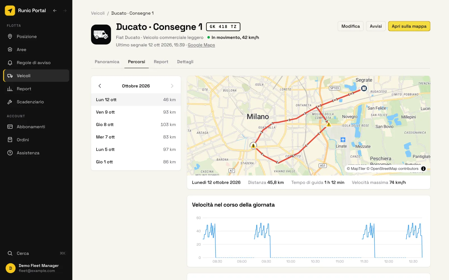Select the Ven 9 ott trip row
Screen dimensions: 449x280
136,112
